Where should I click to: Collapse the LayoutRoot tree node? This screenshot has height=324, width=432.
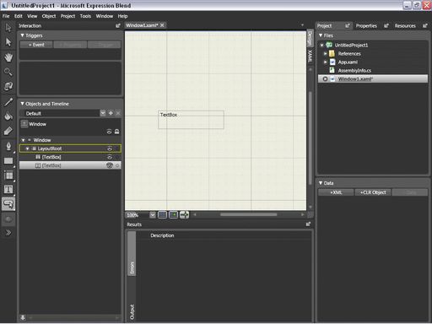[27, 148]
